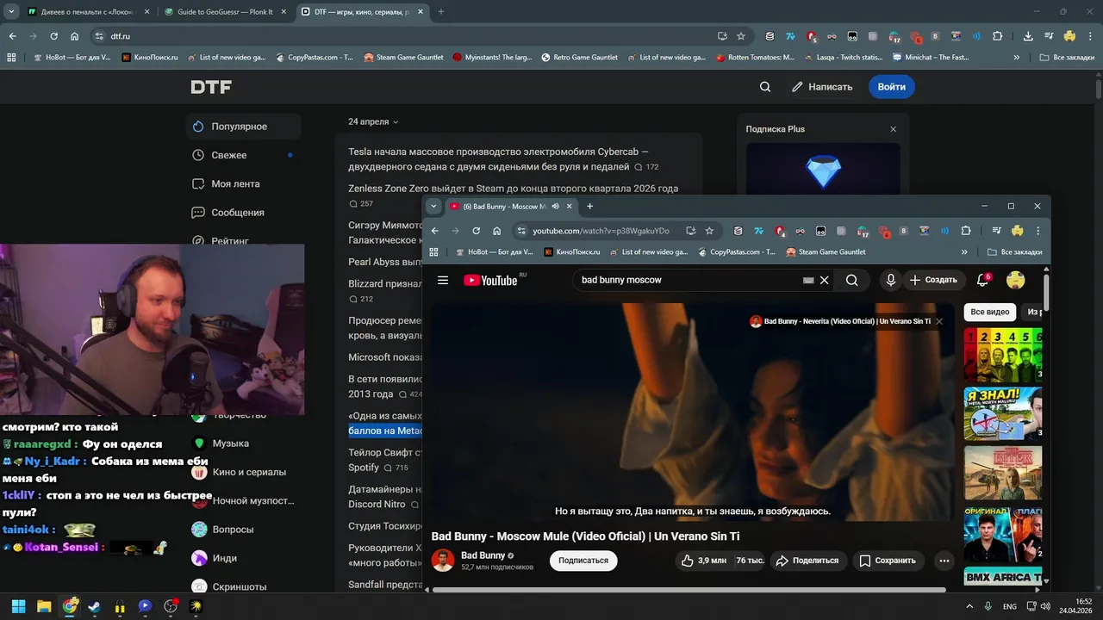Click the blue 'Войти' login button
This screenshot has width=1103, height=620.
click(x=891, y=87)
